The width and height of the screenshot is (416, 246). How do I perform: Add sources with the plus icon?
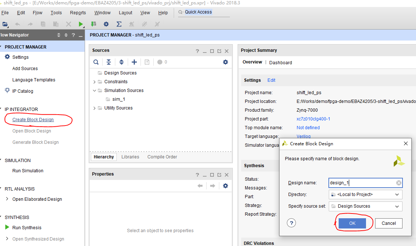coord(134,62)
